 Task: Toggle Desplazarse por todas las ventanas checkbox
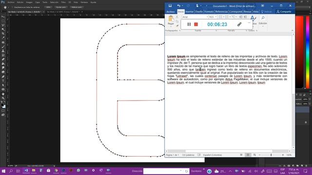(x=12, y=7)
